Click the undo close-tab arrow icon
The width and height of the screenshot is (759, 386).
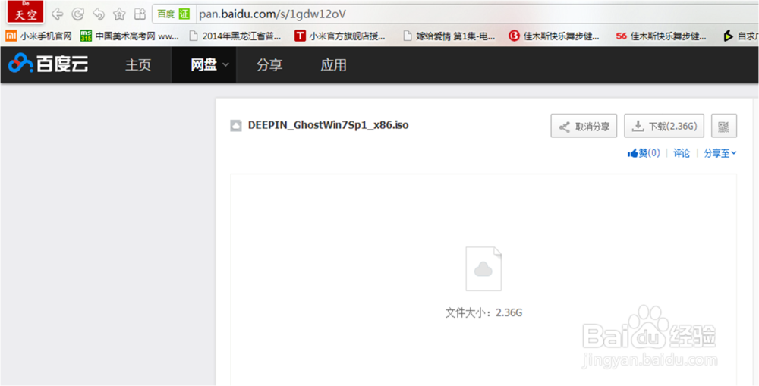[x=99, y=14]
